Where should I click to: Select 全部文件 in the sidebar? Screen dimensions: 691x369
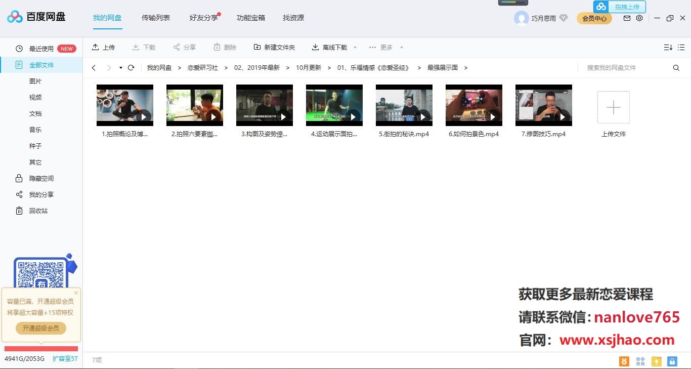click(x=41, y=65)
